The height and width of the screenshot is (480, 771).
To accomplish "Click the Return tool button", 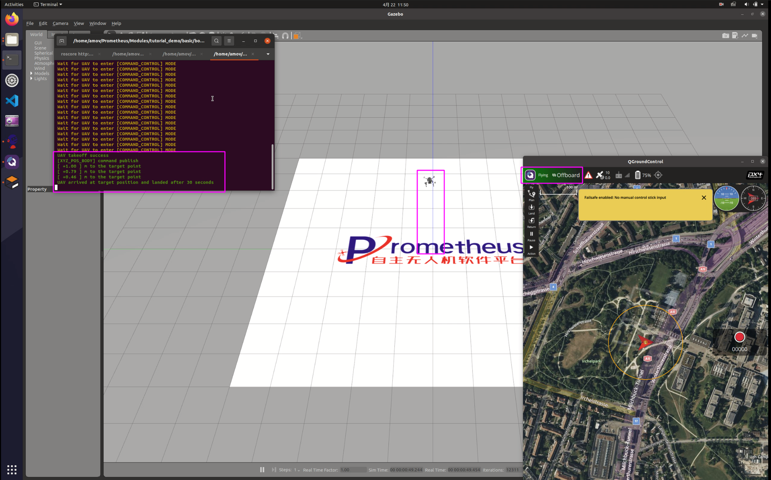I will click(x=531, y=223).
